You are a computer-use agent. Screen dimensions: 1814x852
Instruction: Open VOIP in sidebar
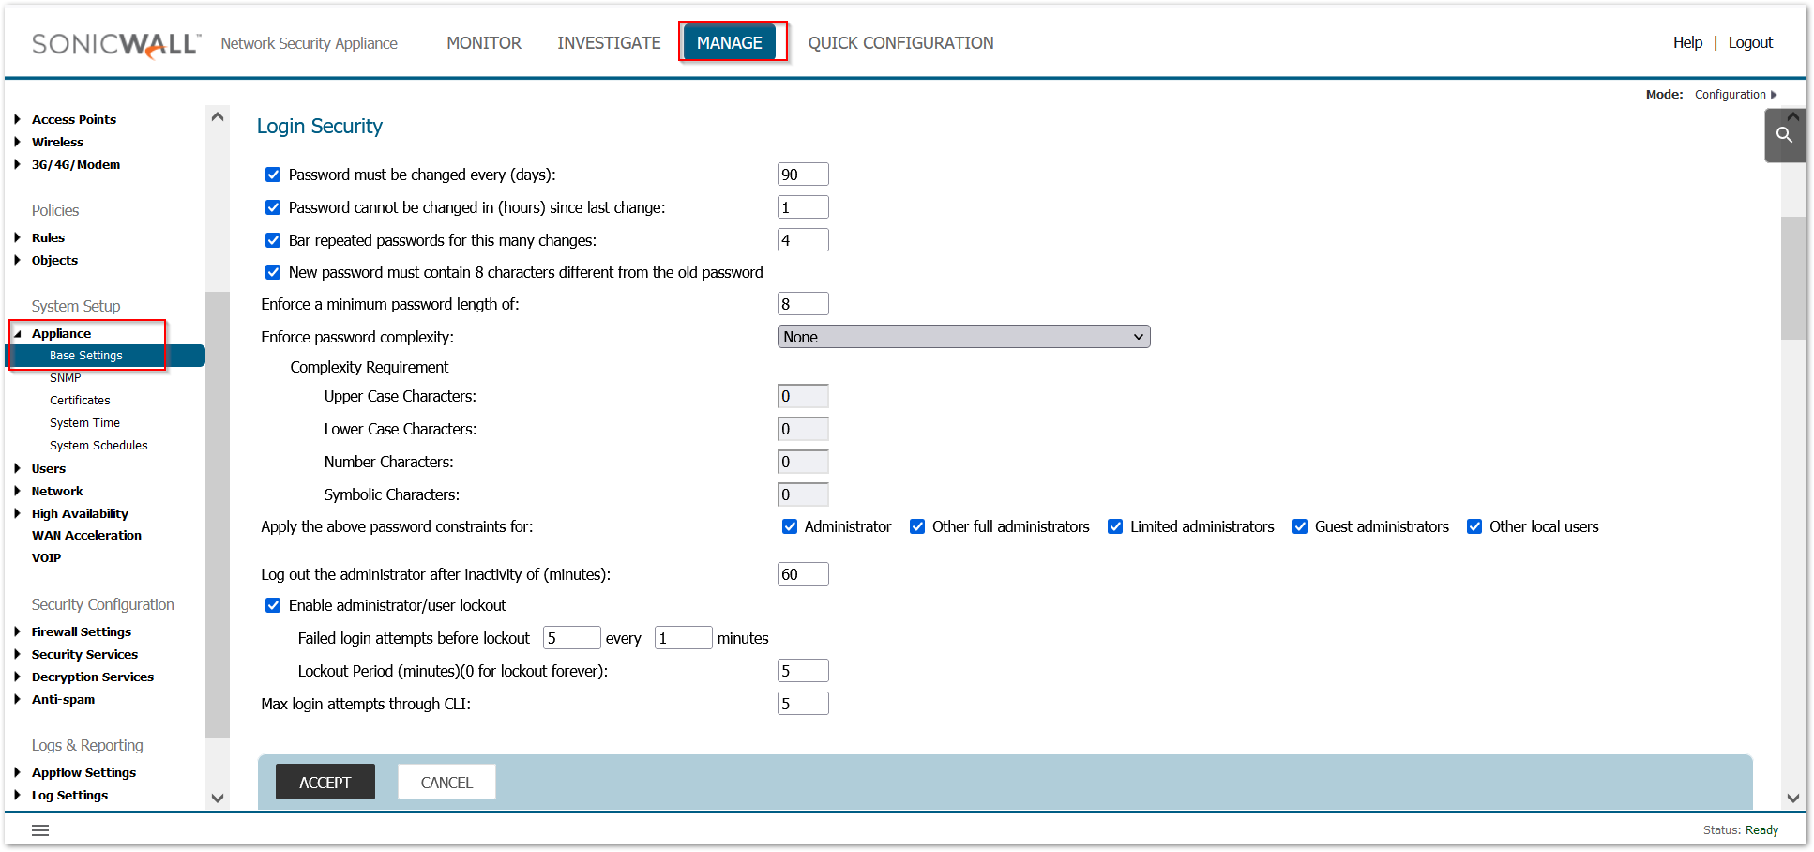(x=46, y=558)
